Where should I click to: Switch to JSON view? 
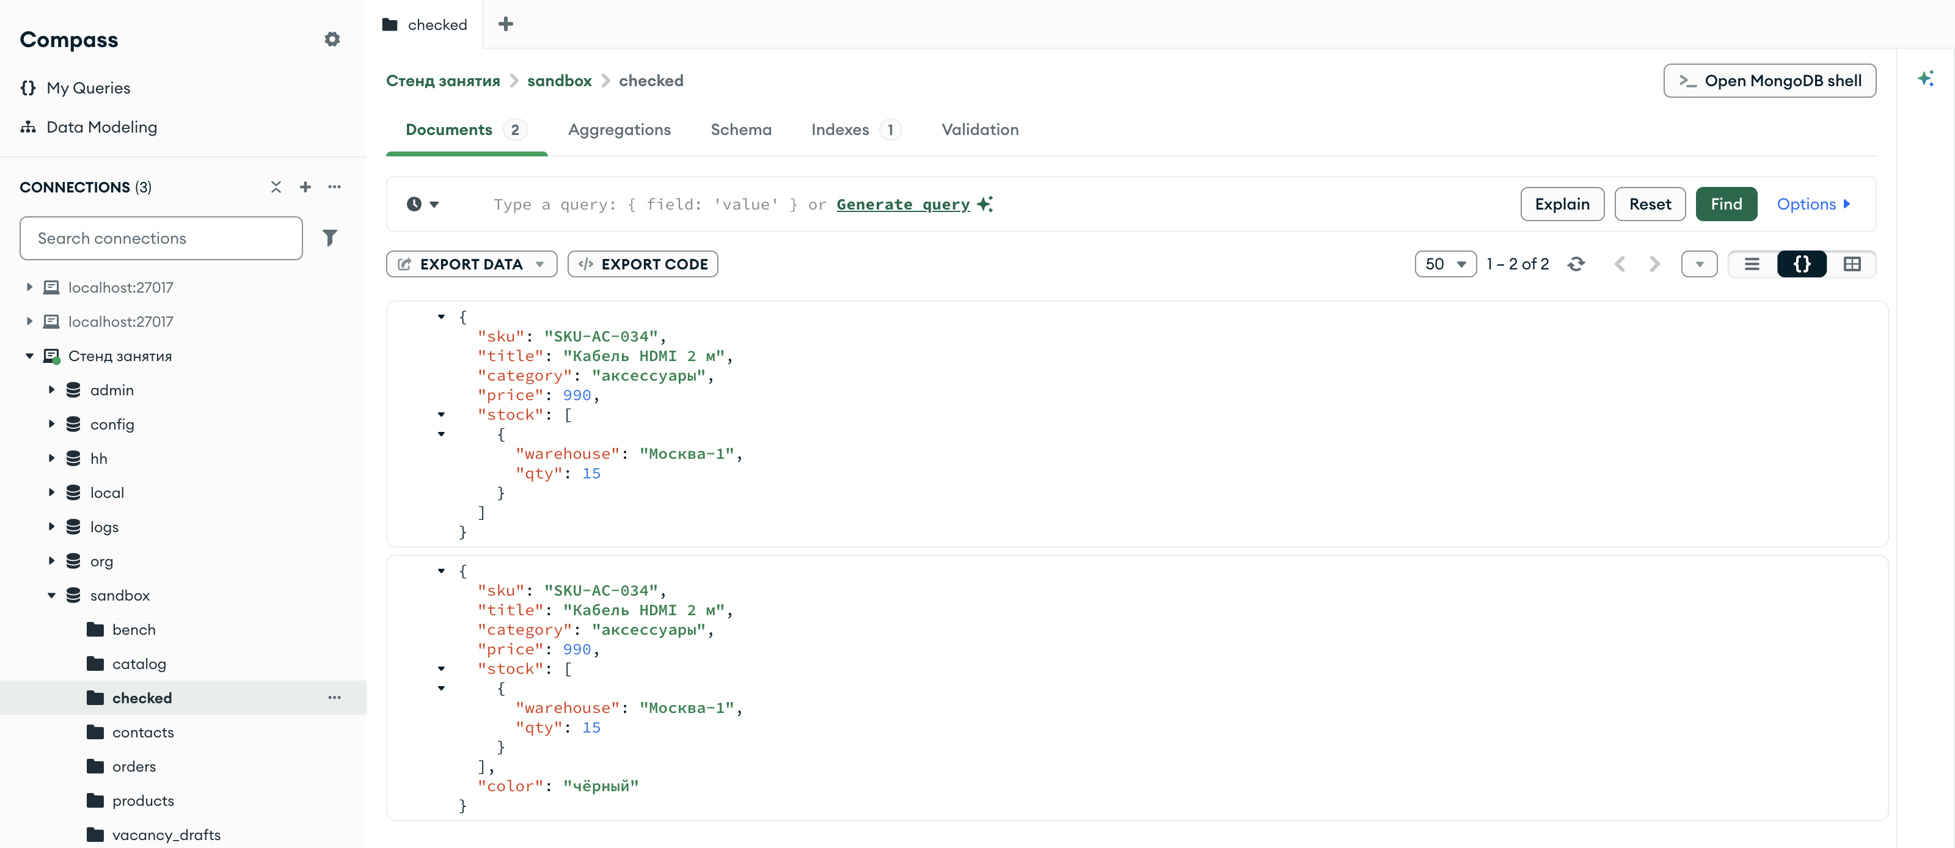(x=1802, y=264)
